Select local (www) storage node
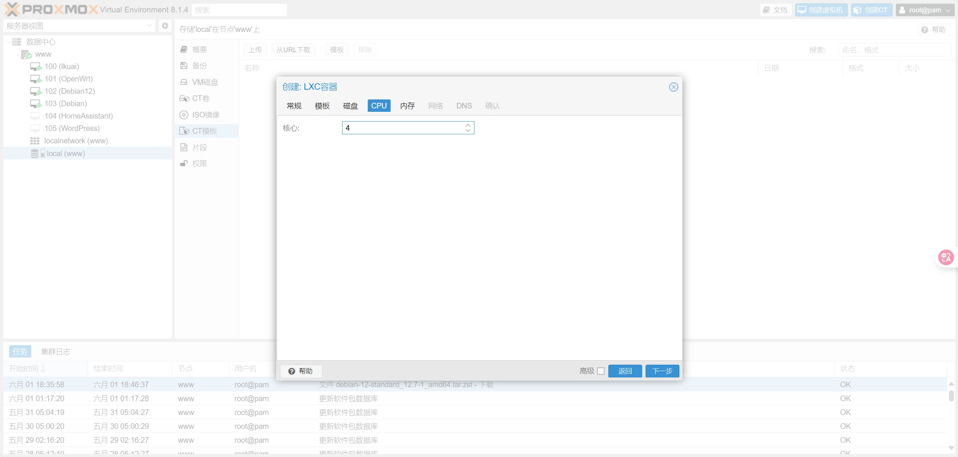The image size is (958, 457). tap(66, 153)
